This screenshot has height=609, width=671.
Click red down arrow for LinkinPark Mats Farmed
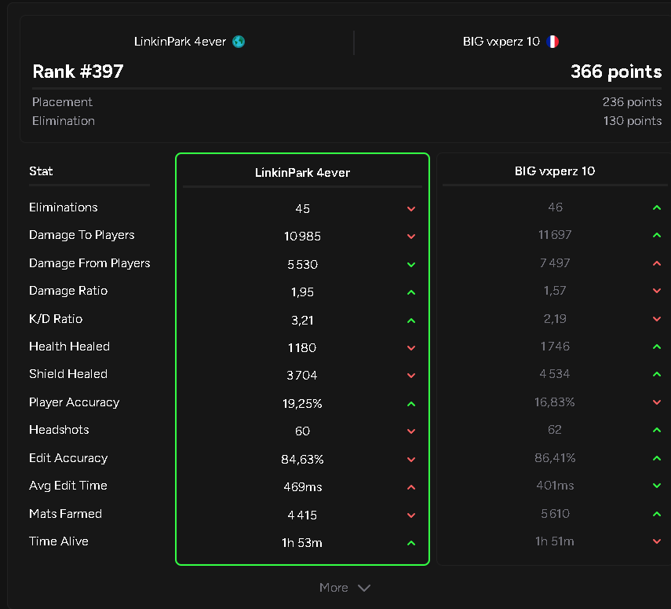tap(411, 515)
